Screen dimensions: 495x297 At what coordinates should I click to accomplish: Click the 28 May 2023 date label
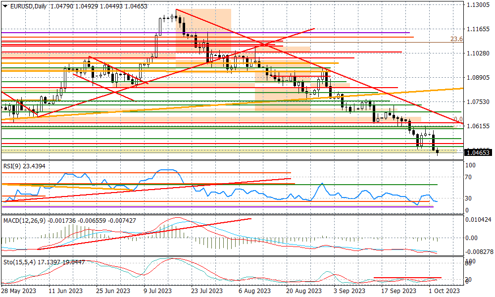[x=18, y=291]
